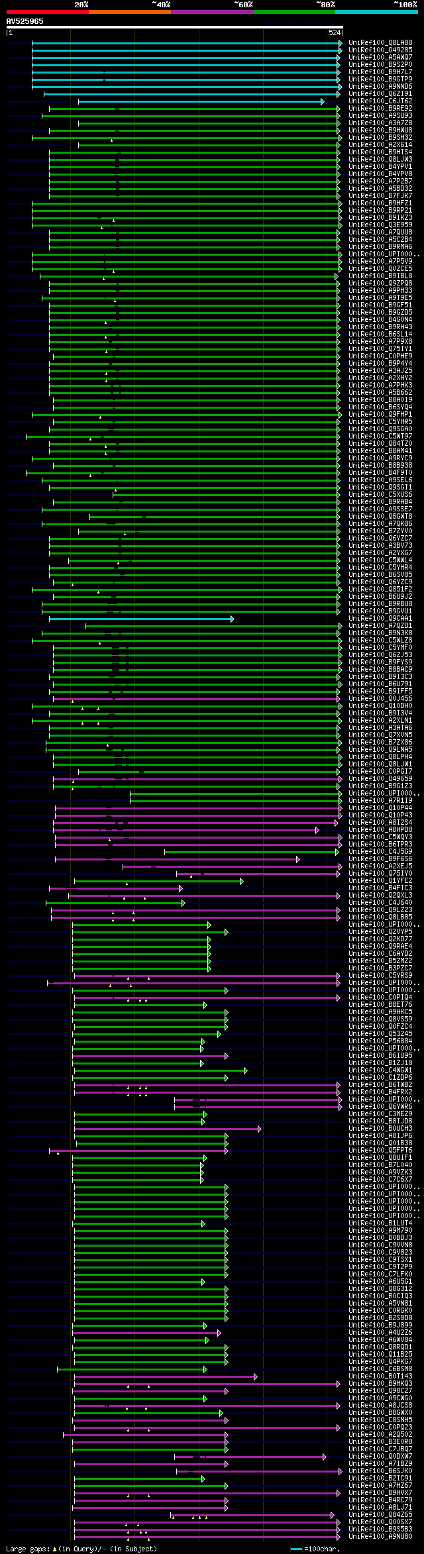Image resolution: width=424 pixels, height=1554 pixels.
Task: Click UniRef100_A3A7Z8 label
Action: [380, 123]
